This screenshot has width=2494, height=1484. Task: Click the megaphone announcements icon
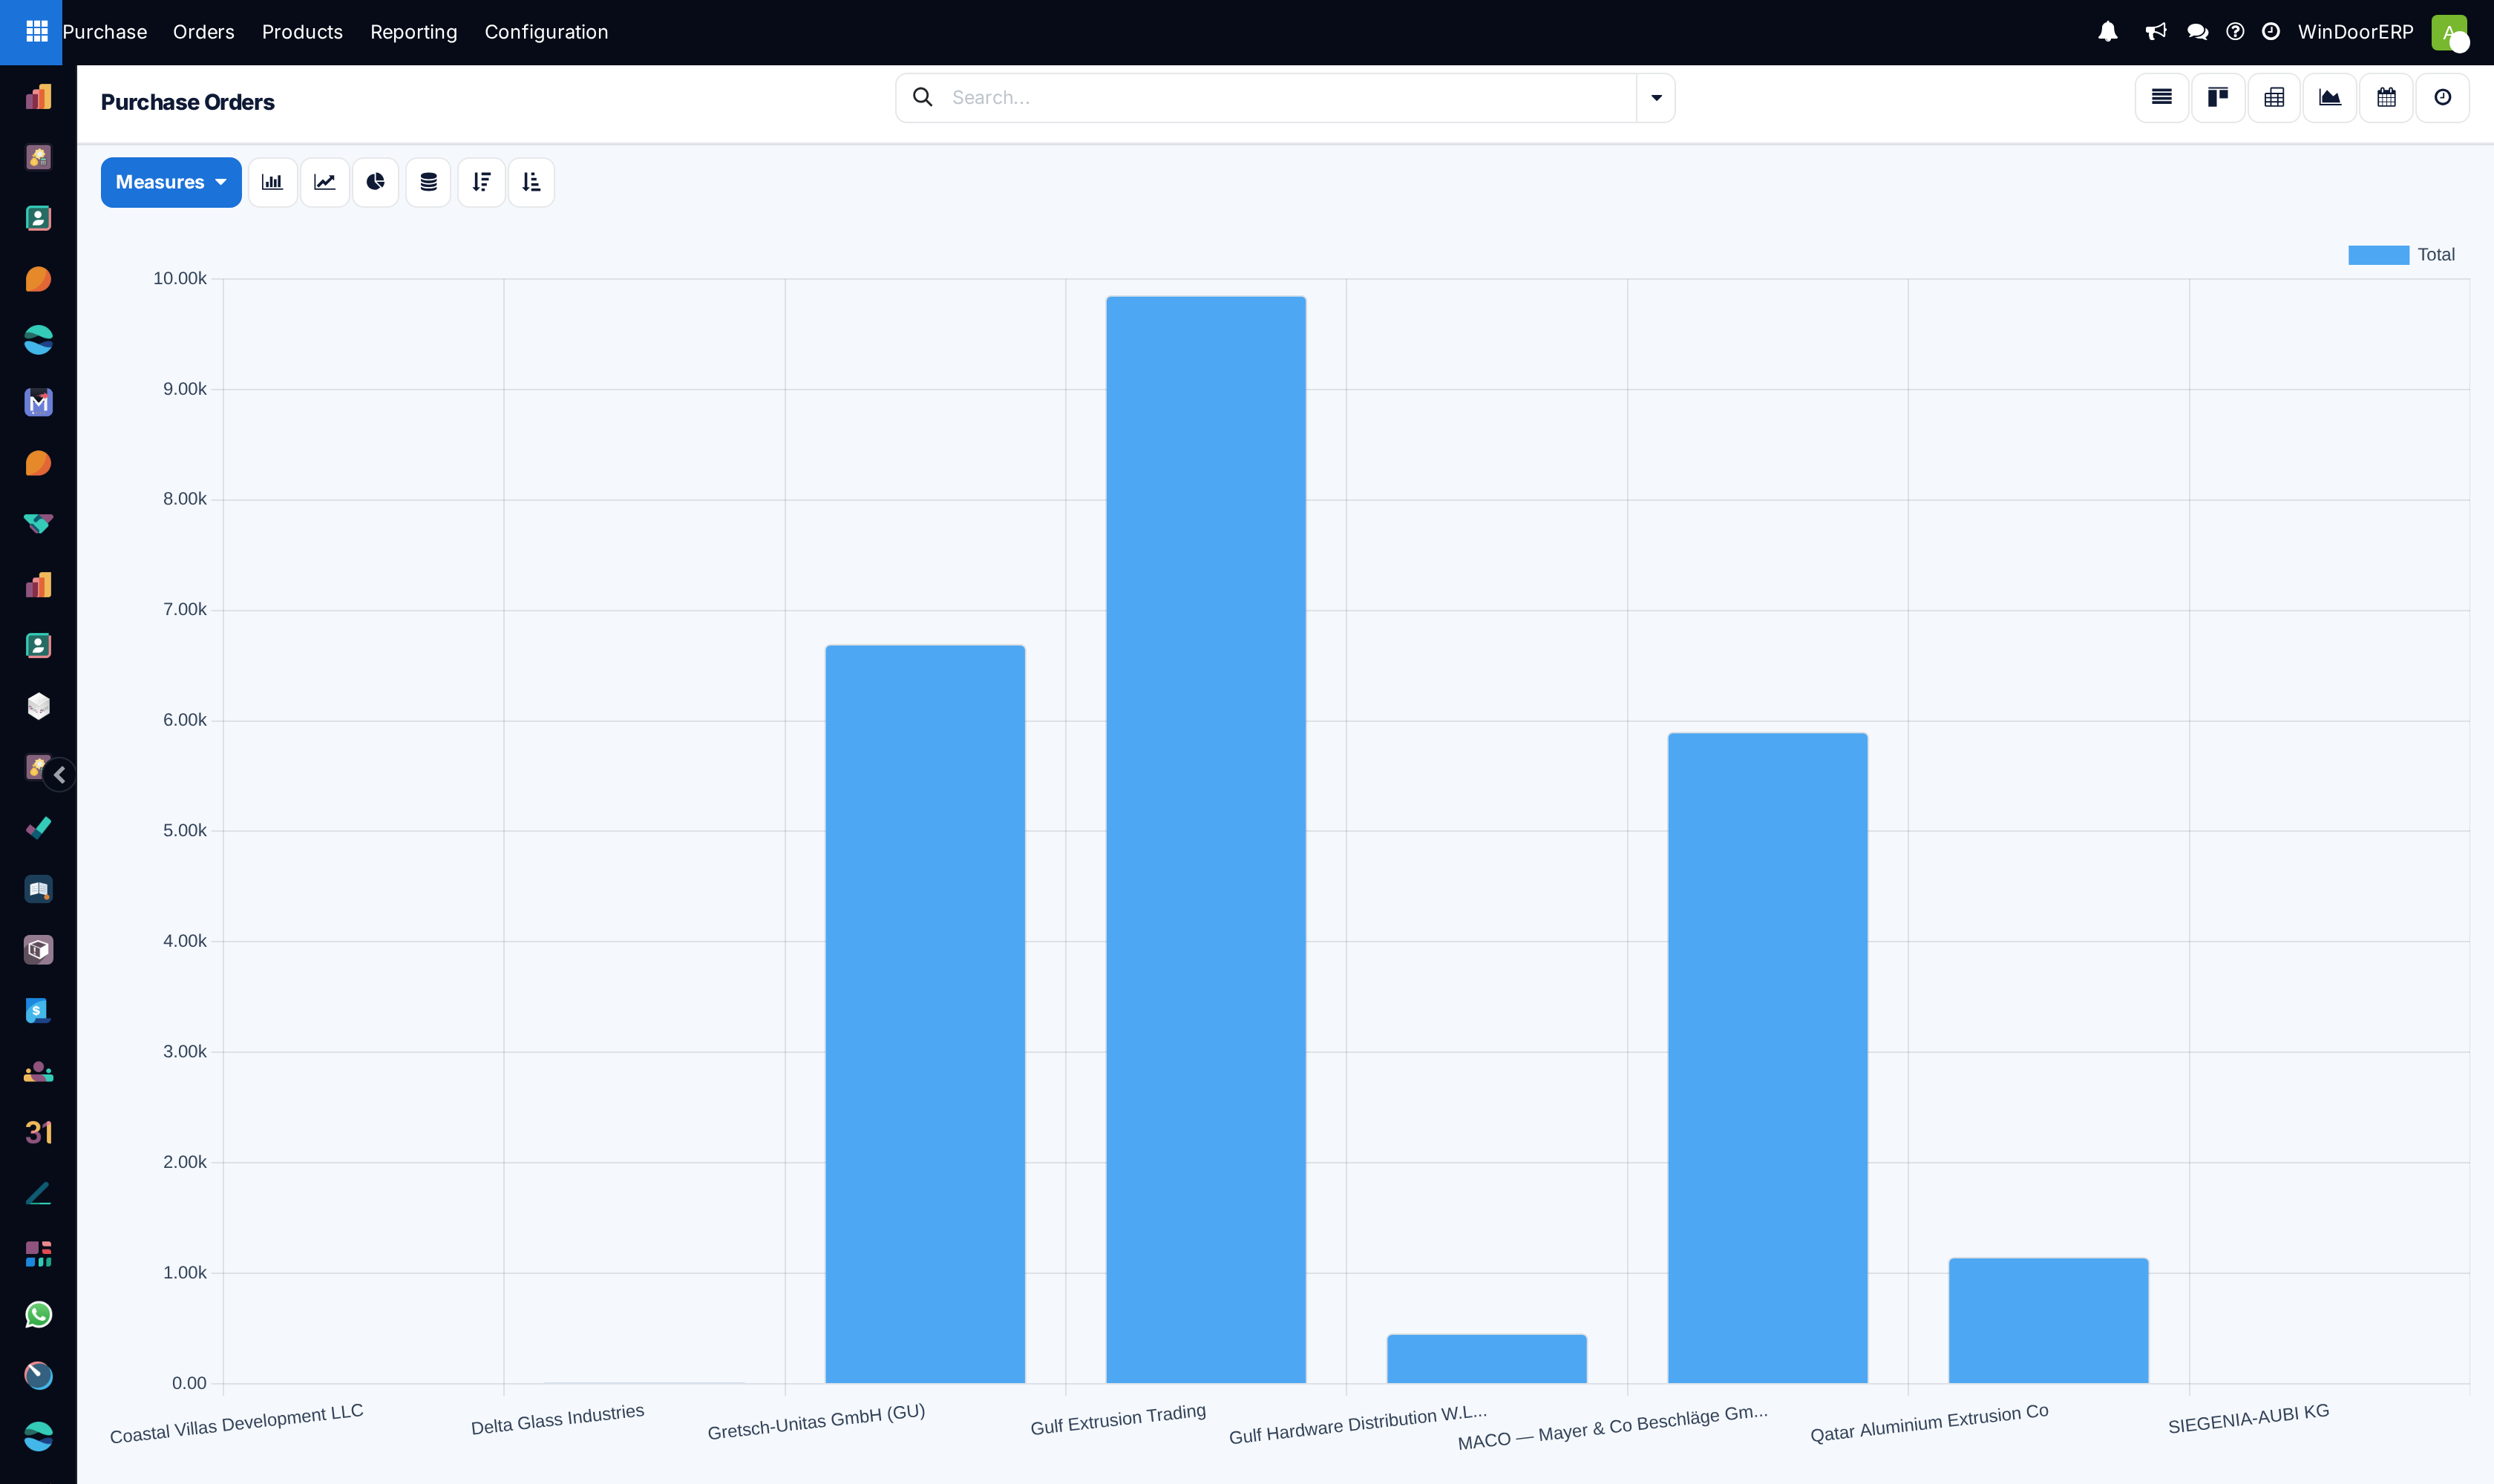2156,32
